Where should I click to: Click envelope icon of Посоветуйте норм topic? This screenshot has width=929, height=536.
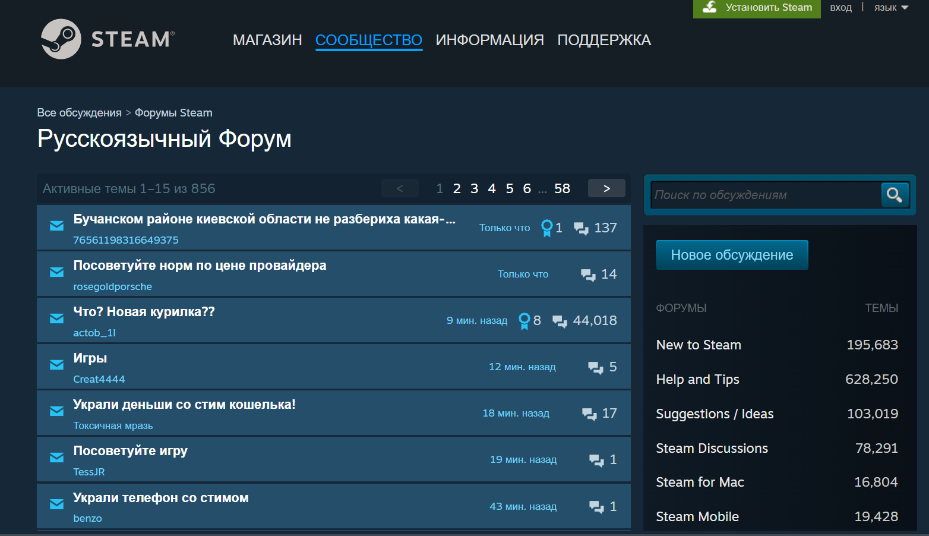56,272
